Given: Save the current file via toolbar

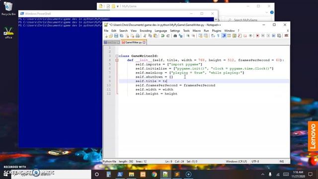Looking at the screenshot, I should [116, 36].
